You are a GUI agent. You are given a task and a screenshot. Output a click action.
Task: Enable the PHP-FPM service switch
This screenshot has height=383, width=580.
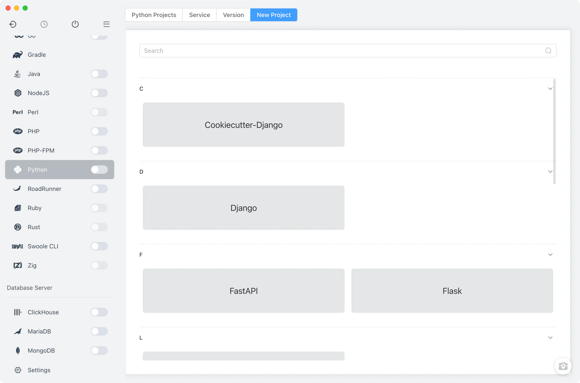tap(99, 150)
